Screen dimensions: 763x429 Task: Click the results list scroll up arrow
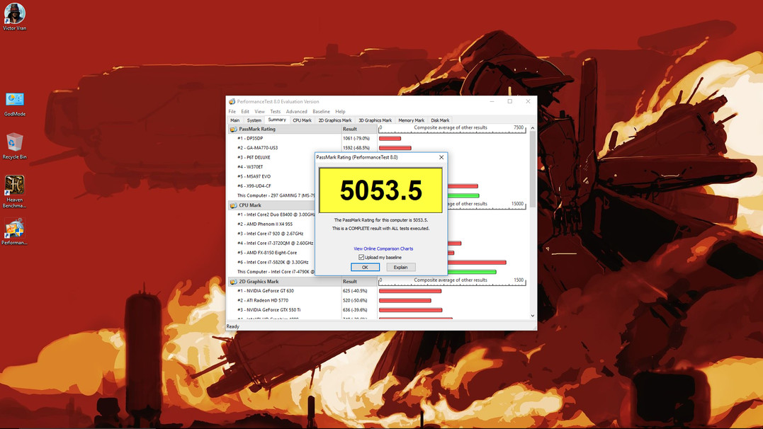pyautogui.click(x=532, y=128)
